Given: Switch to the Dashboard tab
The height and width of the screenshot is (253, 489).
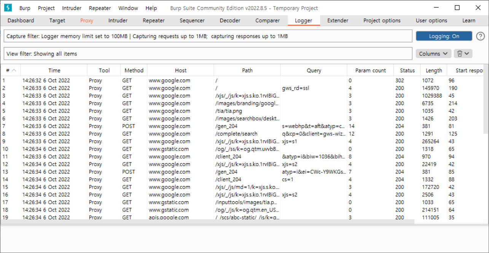Looking at the screenshot, I should pos(21,21).
